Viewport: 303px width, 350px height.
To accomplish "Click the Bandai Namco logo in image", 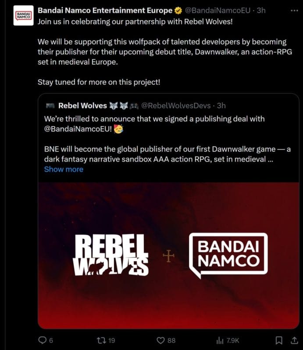I will pos(228,256).
